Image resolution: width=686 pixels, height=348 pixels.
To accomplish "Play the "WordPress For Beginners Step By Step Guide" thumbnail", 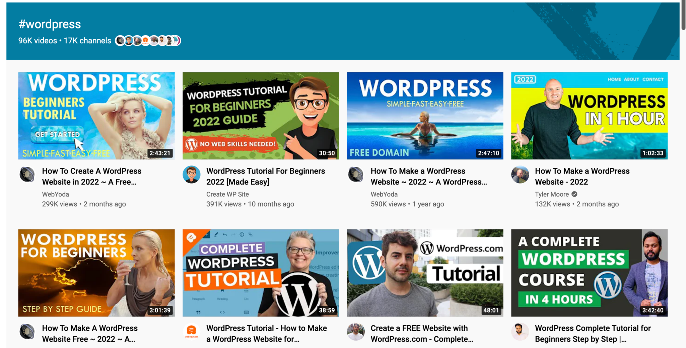I will (x=96, y=273).
